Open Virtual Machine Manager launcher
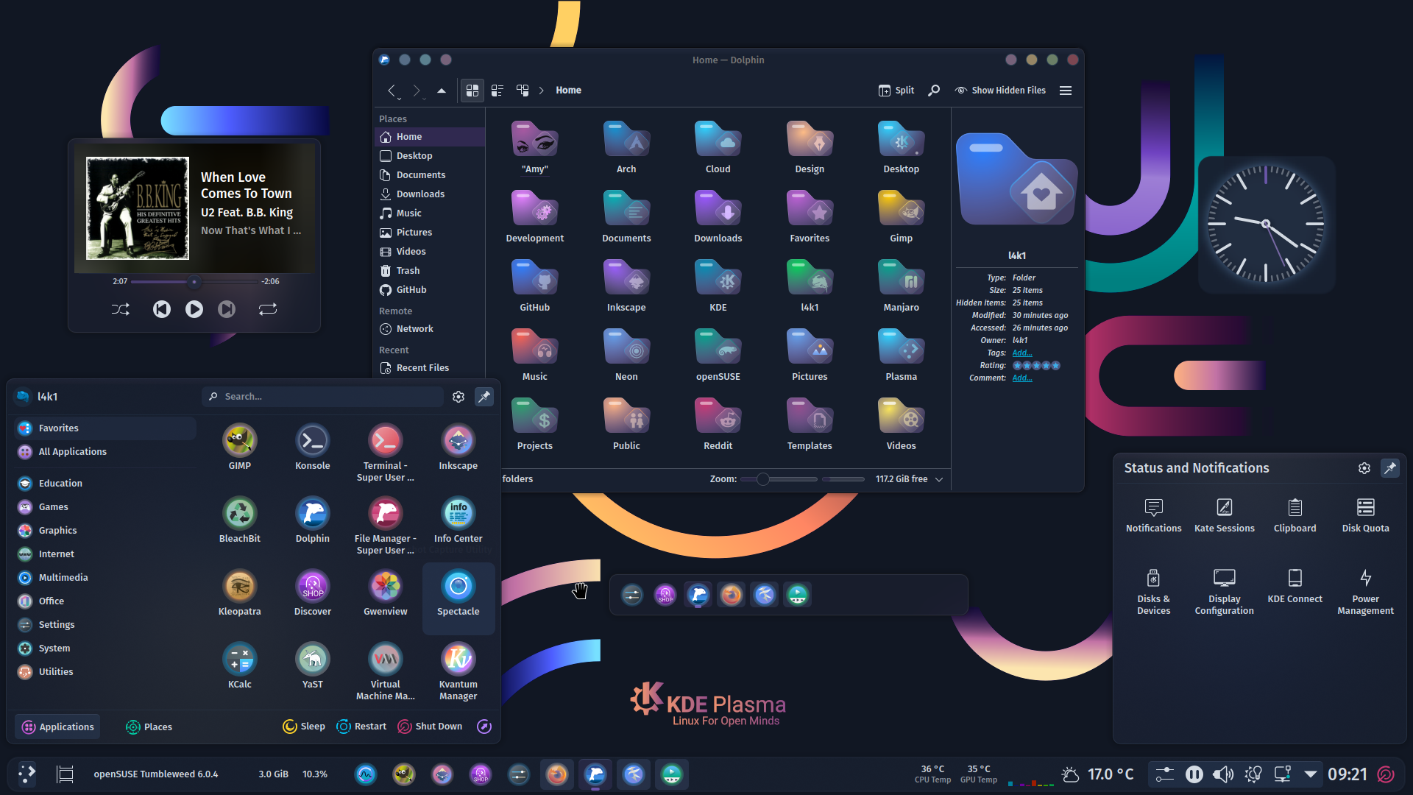The width and height of the screenshot is (1413, 795). (x=385, y=671)
